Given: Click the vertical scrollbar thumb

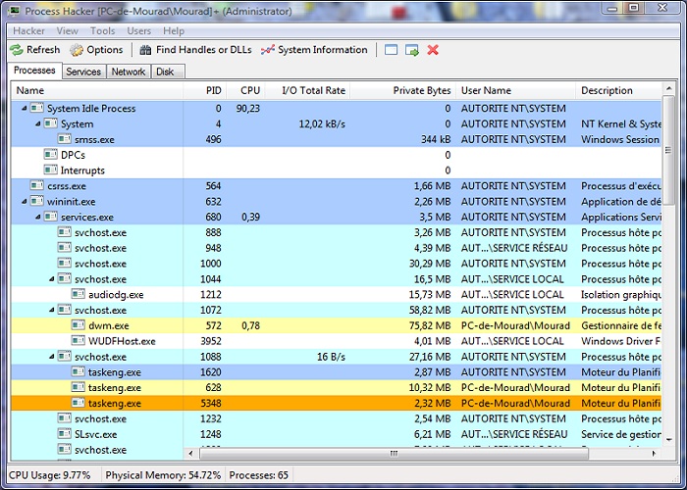Looking at the screenshot, I should tap(668, 150).
